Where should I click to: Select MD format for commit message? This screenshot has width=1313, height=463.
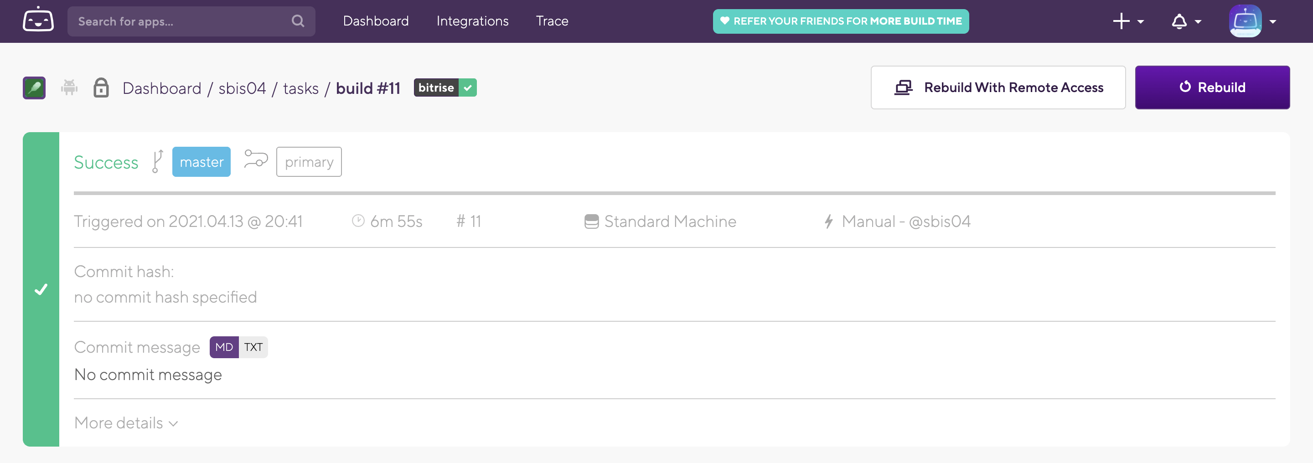pyautogui.click(x=223, y=347)
